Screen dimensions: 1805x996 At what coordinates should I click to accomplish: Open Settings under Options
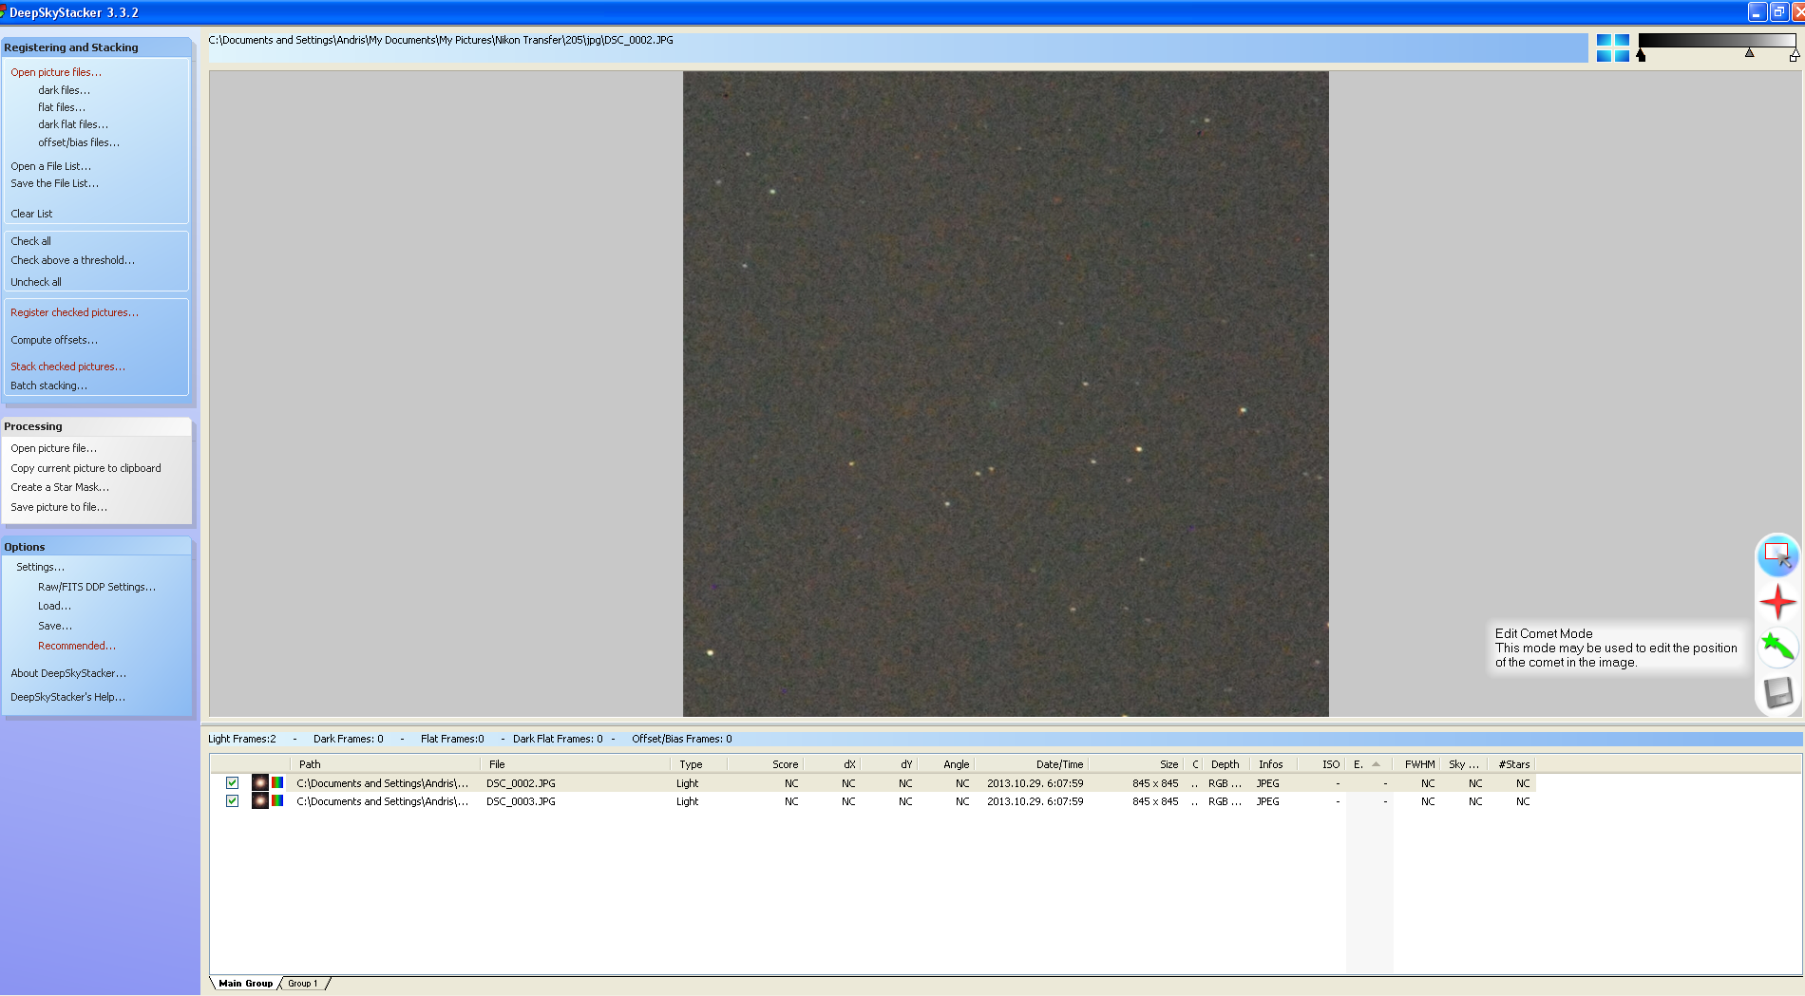click(40, 567)
